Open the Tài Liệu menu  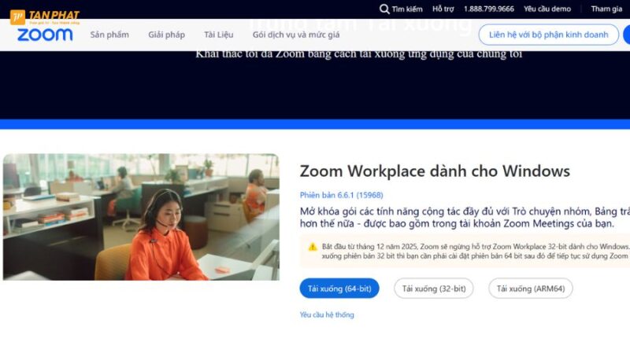tap(219, 35)
